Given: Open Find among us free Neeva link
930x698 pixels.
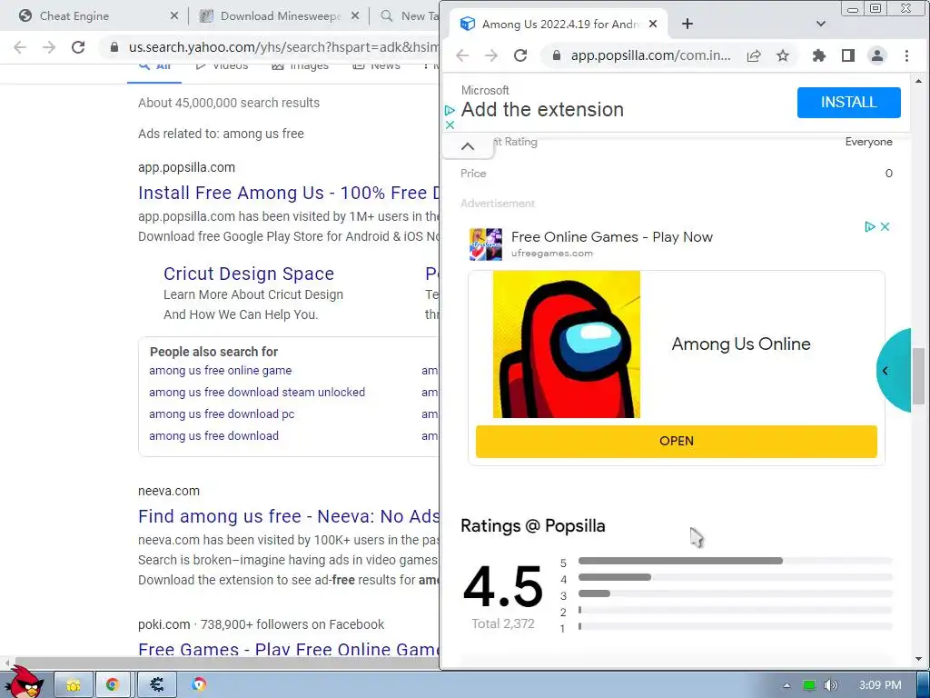Looking at the screenshot, I should click(289, 516).
